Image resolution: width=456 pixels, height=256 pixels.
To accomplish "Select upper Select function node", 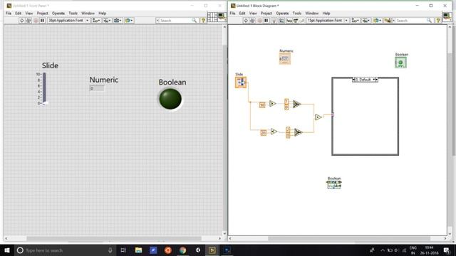I will pos(296,104).
